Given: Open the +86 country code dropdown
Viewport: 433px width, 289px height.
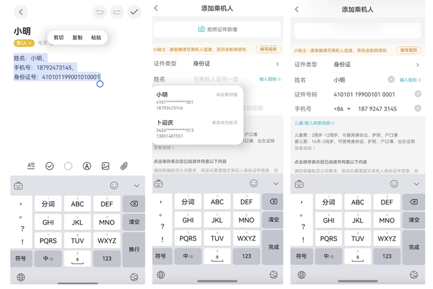Looking at the screenshot, I should pyautogui.click(x=342, y=109).
